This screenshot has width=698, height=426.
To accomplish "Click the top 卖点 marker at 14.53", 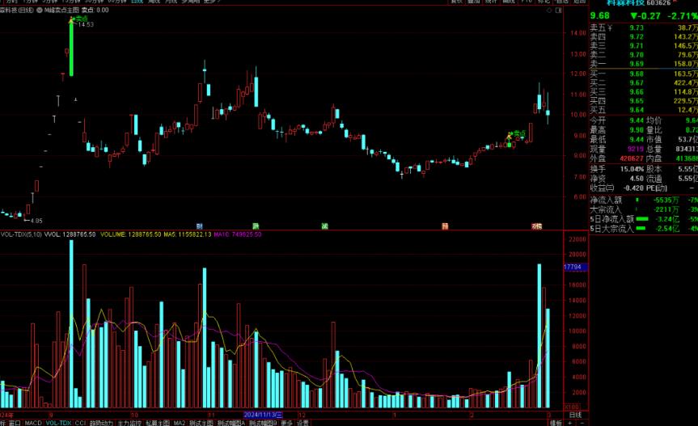I will pos(81,19).
